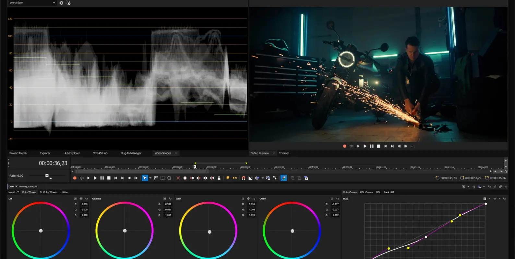Open the Waveform scope type dropdown
This screenshot has width=515, height=259.
(x=32, y=3)
